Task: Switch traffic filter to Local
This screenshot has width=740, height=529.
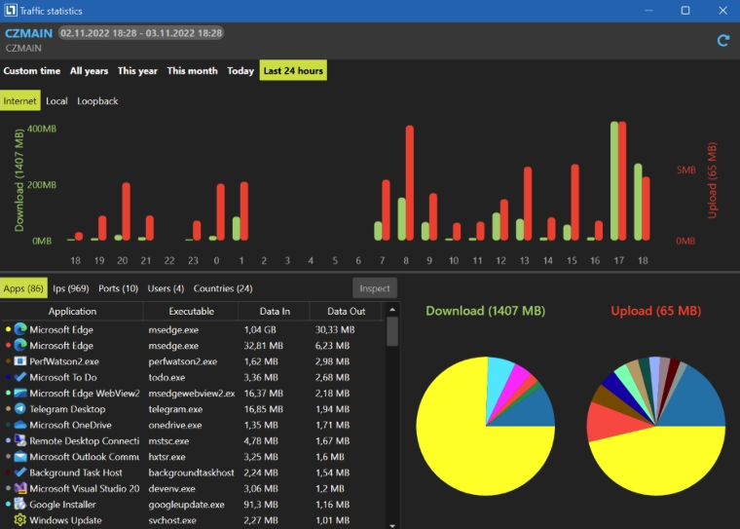Action: point(56,100)
